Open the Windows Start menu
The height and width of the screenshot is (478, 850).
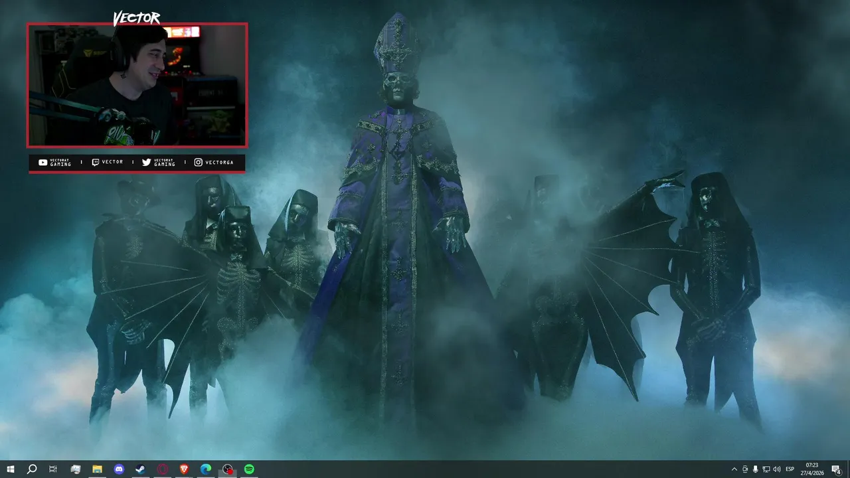(11, 469)
